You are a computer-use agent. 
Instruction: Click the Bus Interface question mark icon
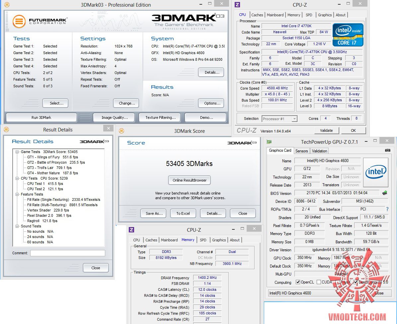[387, 209]
